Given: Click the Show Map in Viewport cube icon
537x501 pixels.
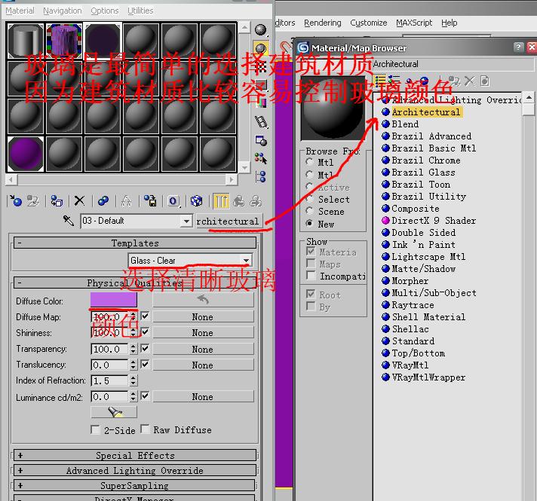Looking at the screenshot, I should click(196, 201).
